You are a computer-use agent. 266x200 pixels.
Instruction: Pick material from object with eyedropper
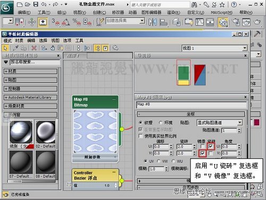tap(16, 48)
